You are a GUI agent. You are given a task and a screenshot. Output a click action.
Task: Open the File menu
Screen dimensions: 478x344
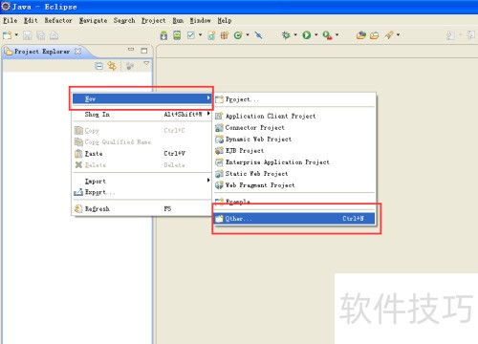11,20
